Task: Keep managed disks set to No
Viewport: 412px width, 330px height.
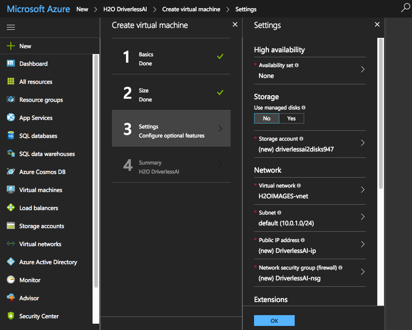Action: pos(266,118)
